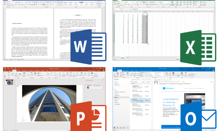Click Reply All in the Outlook ribbon
Screen dimensions: 218x131
pyautogui.click(x=134, y=75)
